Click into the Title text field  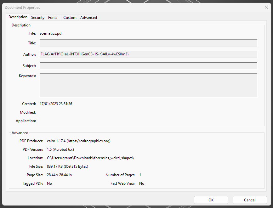[x=148, y=43]
